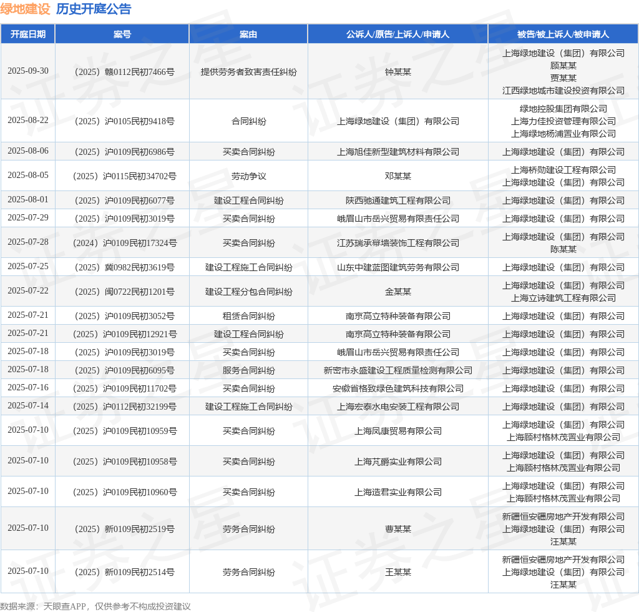
Task: Click plaintiff 王某某
Action: click(x=398, y=572)
